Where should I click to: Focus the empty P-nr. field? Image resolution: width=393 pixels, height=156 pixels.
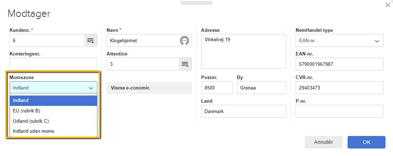tap(339, 111)
